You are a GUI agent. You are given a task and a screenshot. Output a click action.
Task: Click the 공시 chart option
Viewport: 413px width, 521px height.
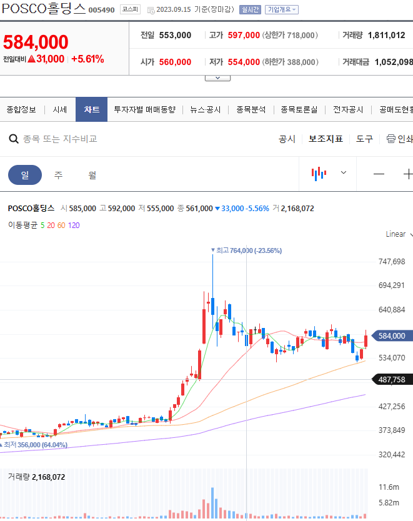coord(287,139)
